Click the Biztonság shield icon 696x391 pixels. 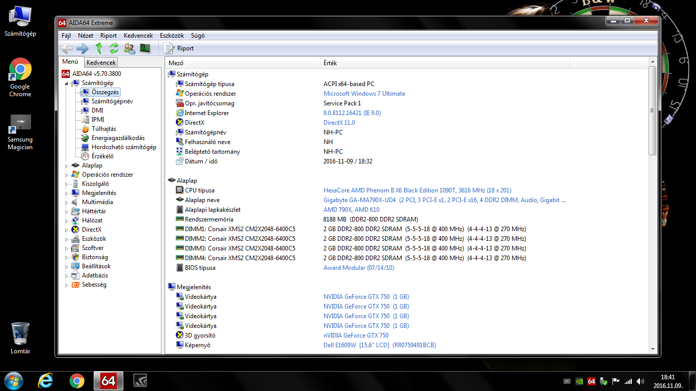(75, 257)
